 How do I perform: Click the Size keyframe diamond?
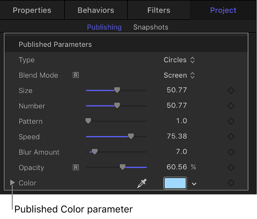(231, 91)
